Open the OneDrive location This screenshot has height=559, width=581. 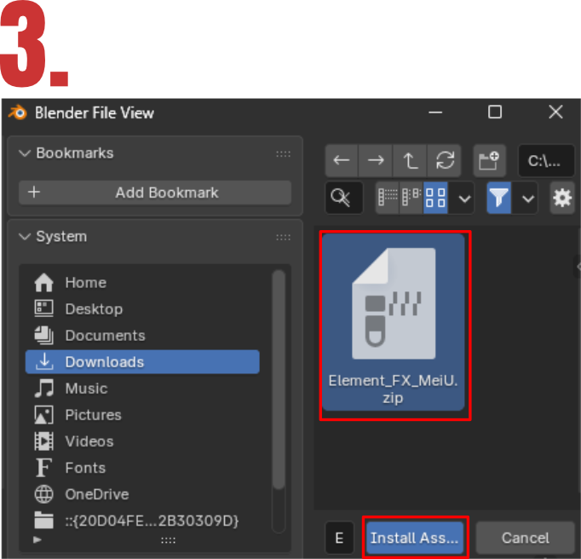click(x=142, y=494)
